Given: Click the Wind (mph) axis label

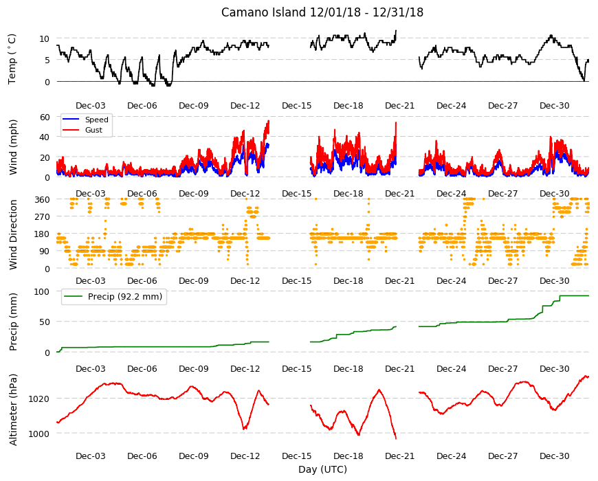Looking at the screenshot, I should click(13, 147).
